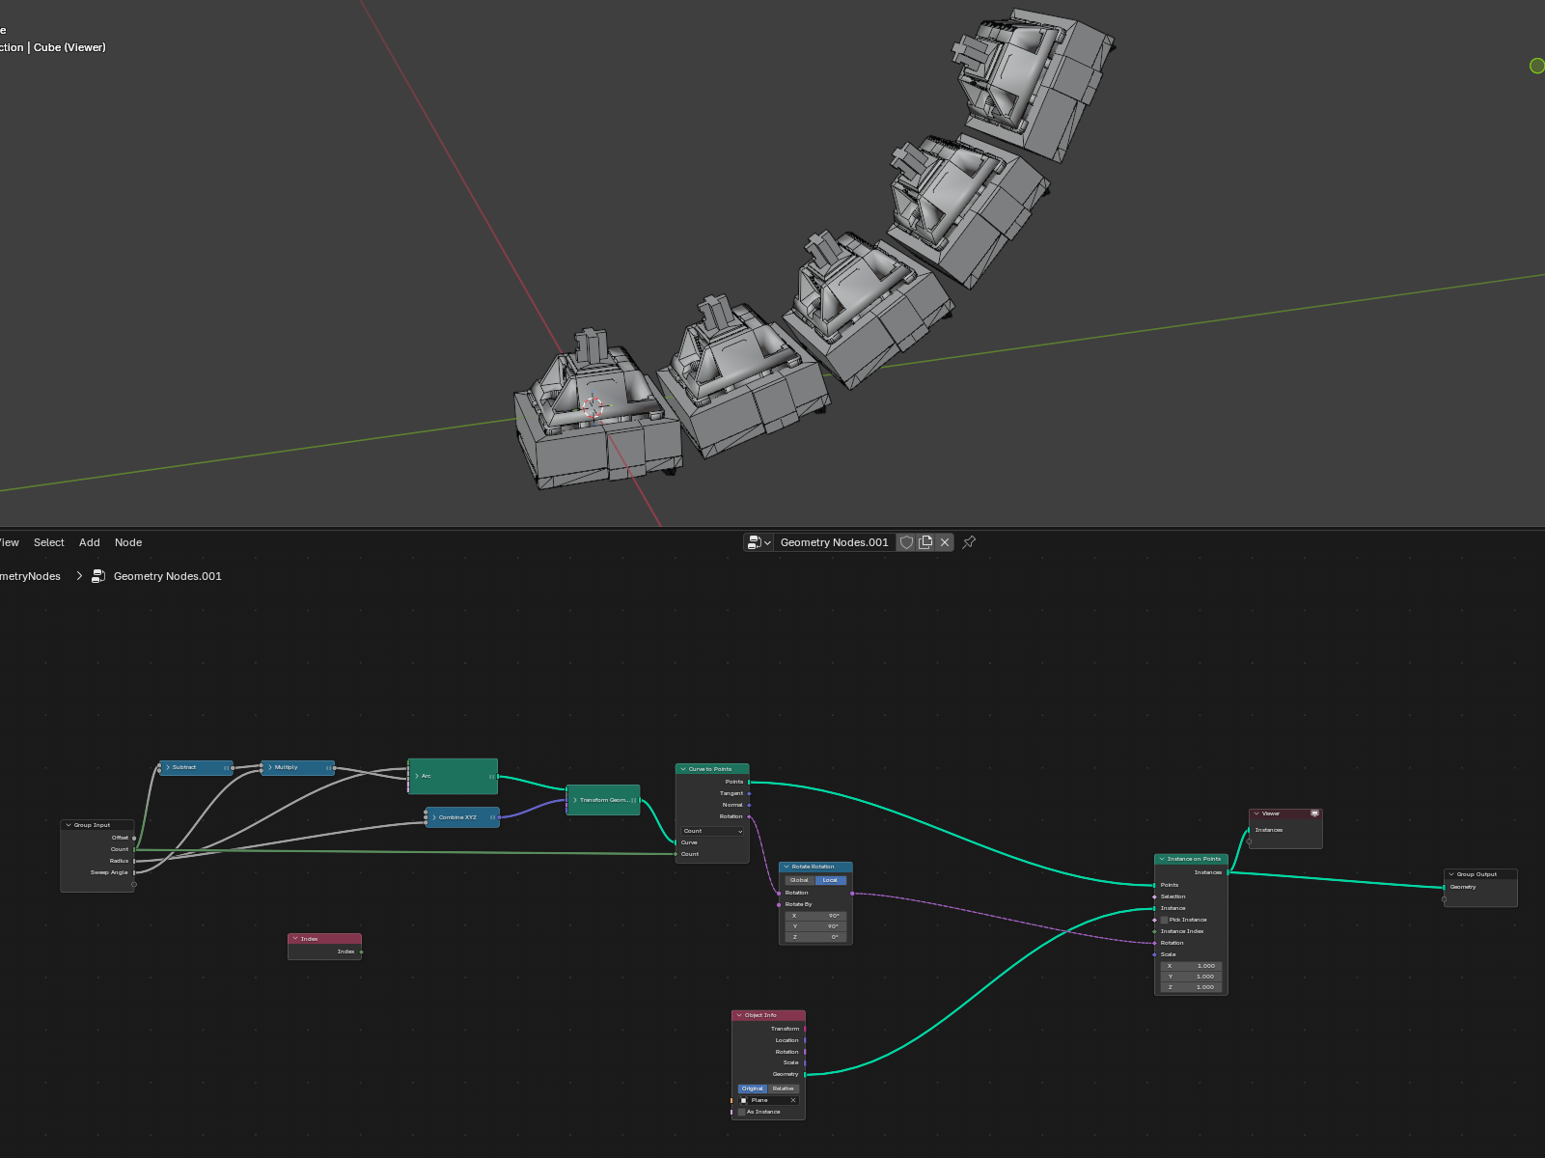
Task: Open the node group browse dropdown
Action: coord(759,542)
